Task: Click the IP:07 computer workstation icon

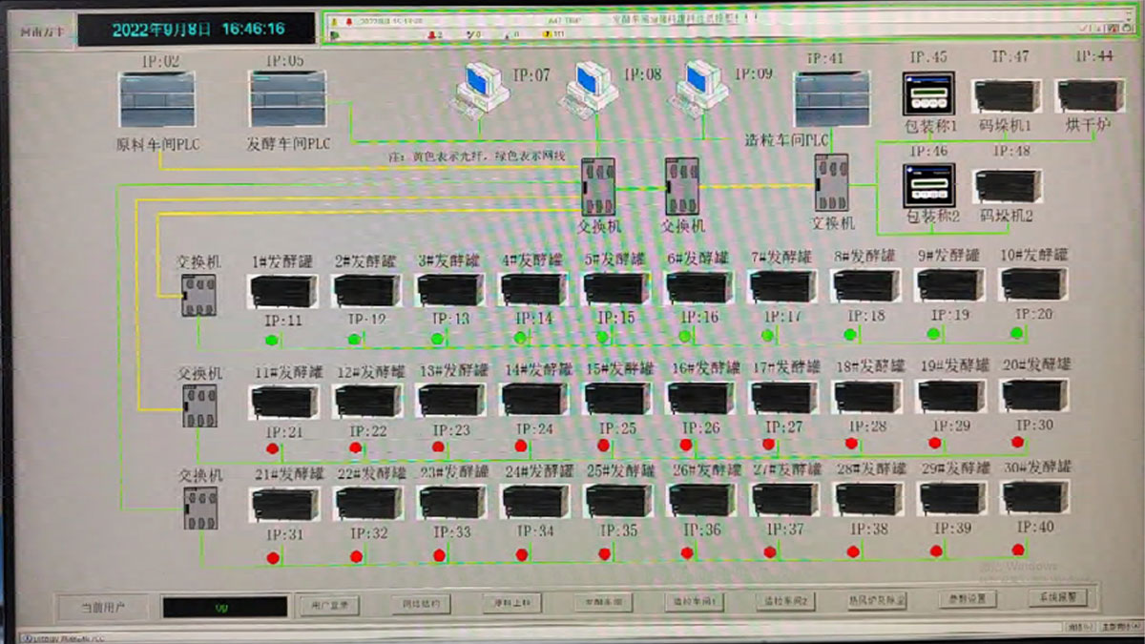Action: pyautogui.click(x=482, y=87)
